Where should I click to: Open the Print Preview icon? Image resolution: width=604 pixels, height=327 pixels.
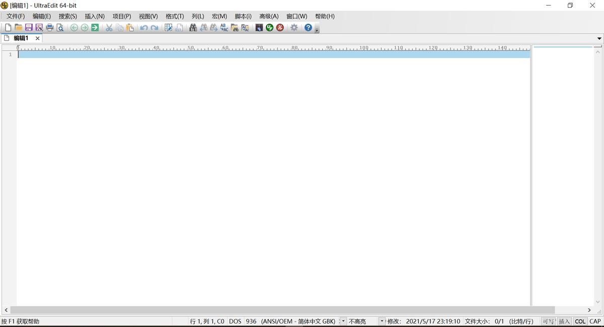click(60, 28)
